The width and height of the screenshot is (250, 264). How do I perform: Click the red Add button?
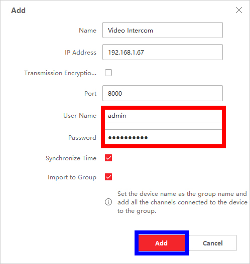[162, 243]
